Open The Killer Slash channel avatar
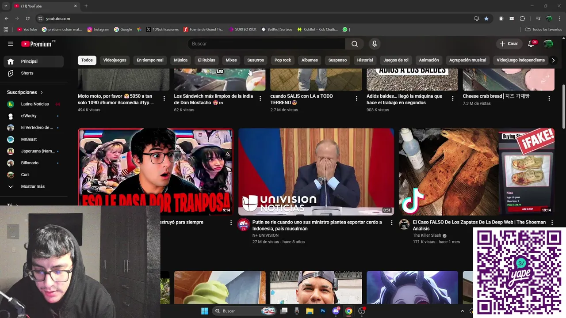The image size is (566, 318). pos(404,225)
